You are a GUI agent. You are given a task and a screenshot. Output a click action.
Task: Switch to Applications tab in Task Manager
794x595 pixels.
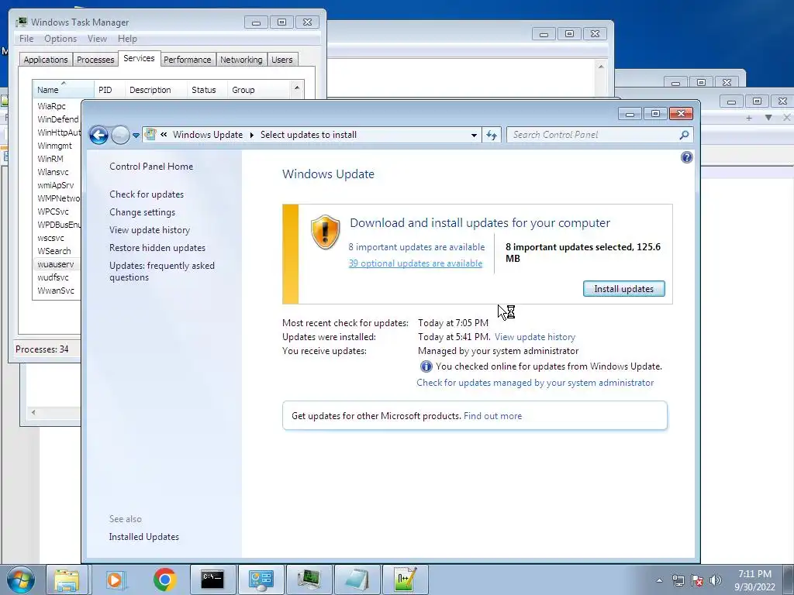tap(46, 60)
